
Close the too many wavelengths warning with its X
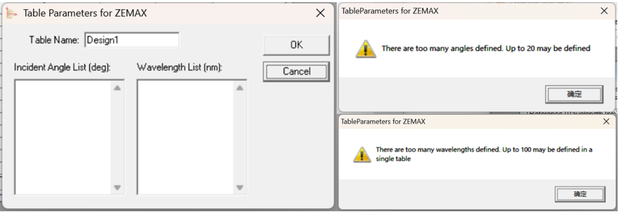(606, 122)
